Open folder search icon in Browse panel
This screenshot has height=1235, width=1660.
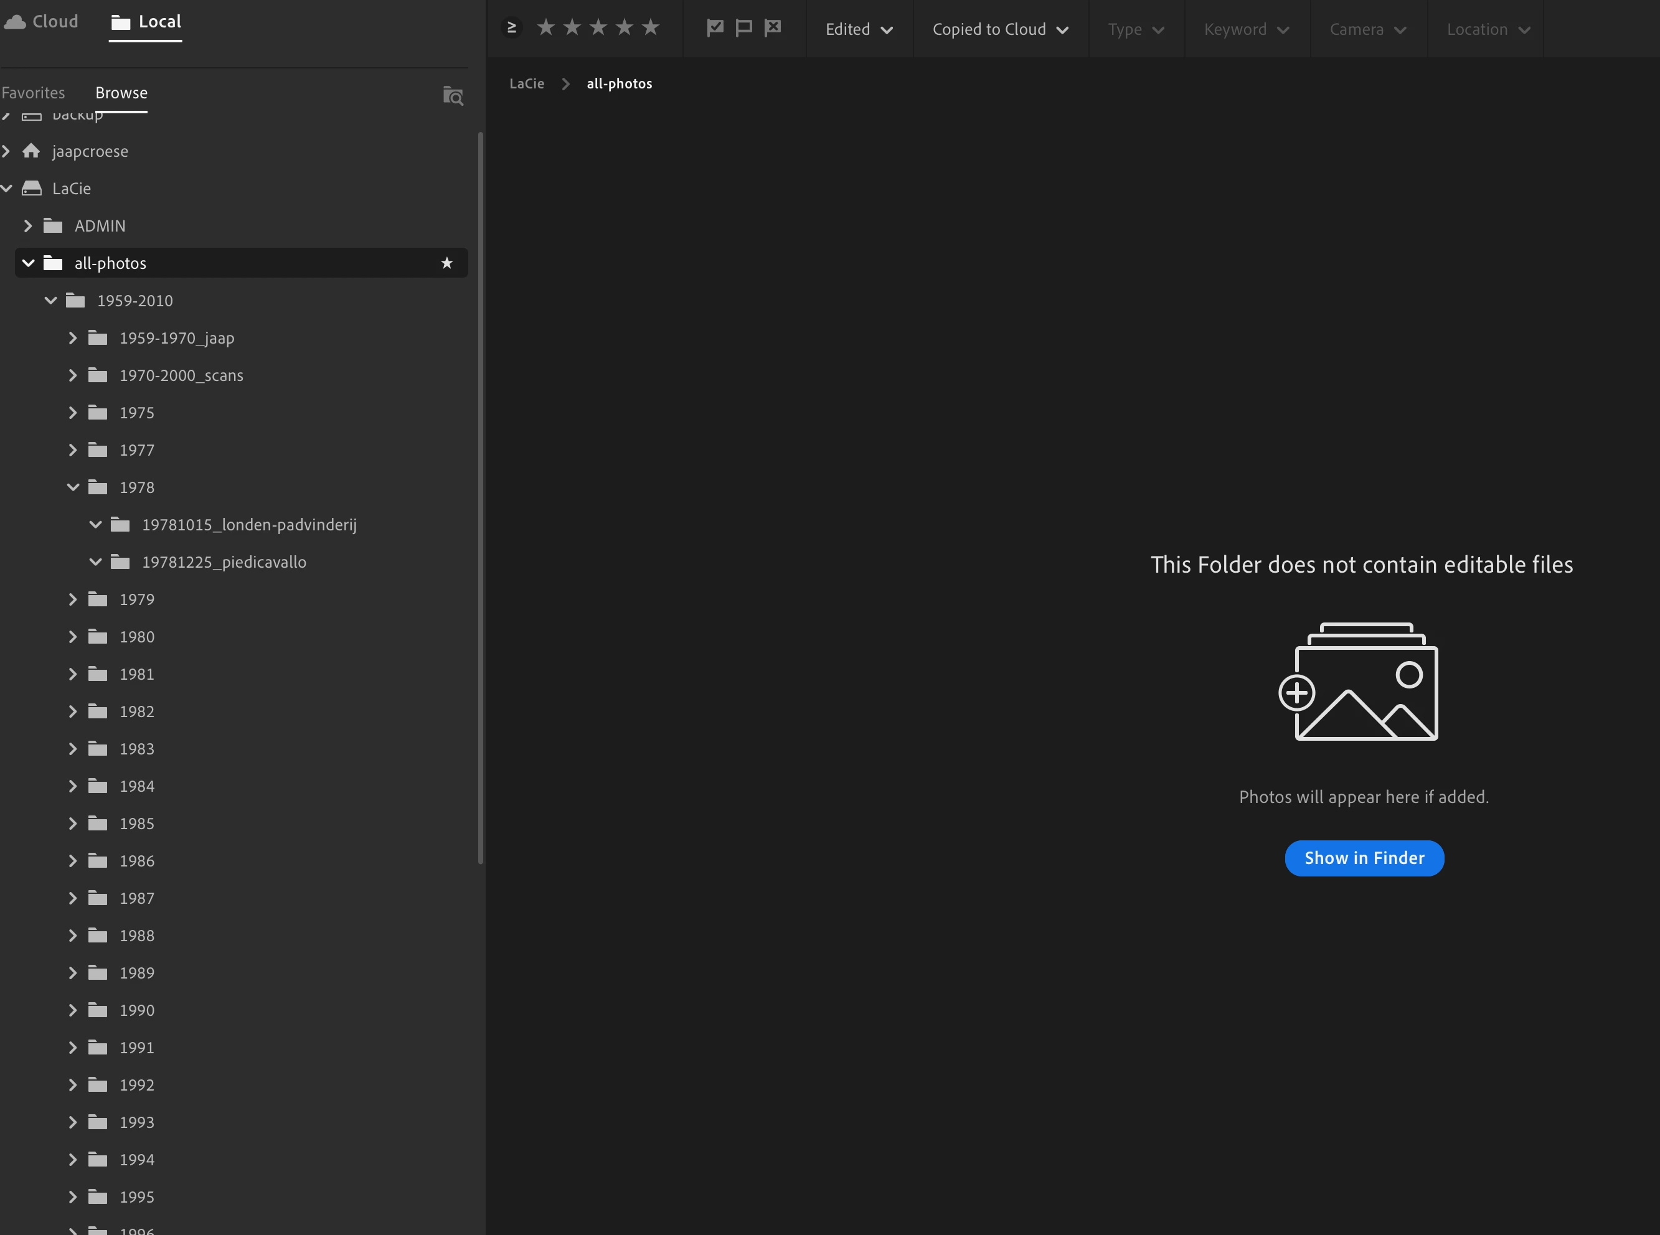[x=453, y=96]
